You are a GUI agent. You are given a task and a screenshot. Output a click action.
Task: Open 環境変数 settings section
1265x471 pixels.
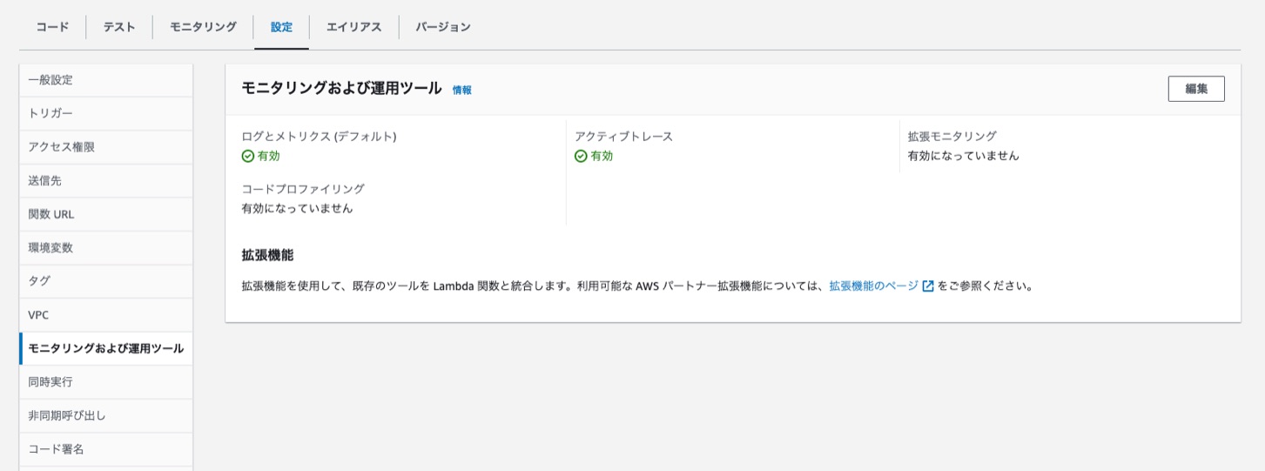[x=50, y=248]
